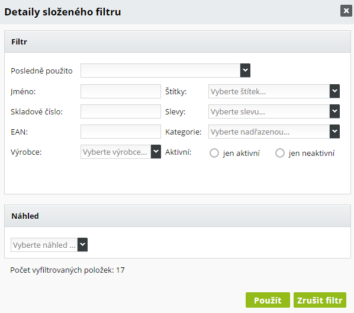Click the Kategorie: label
The image size is (354, 313).
(x=183, y=132)
